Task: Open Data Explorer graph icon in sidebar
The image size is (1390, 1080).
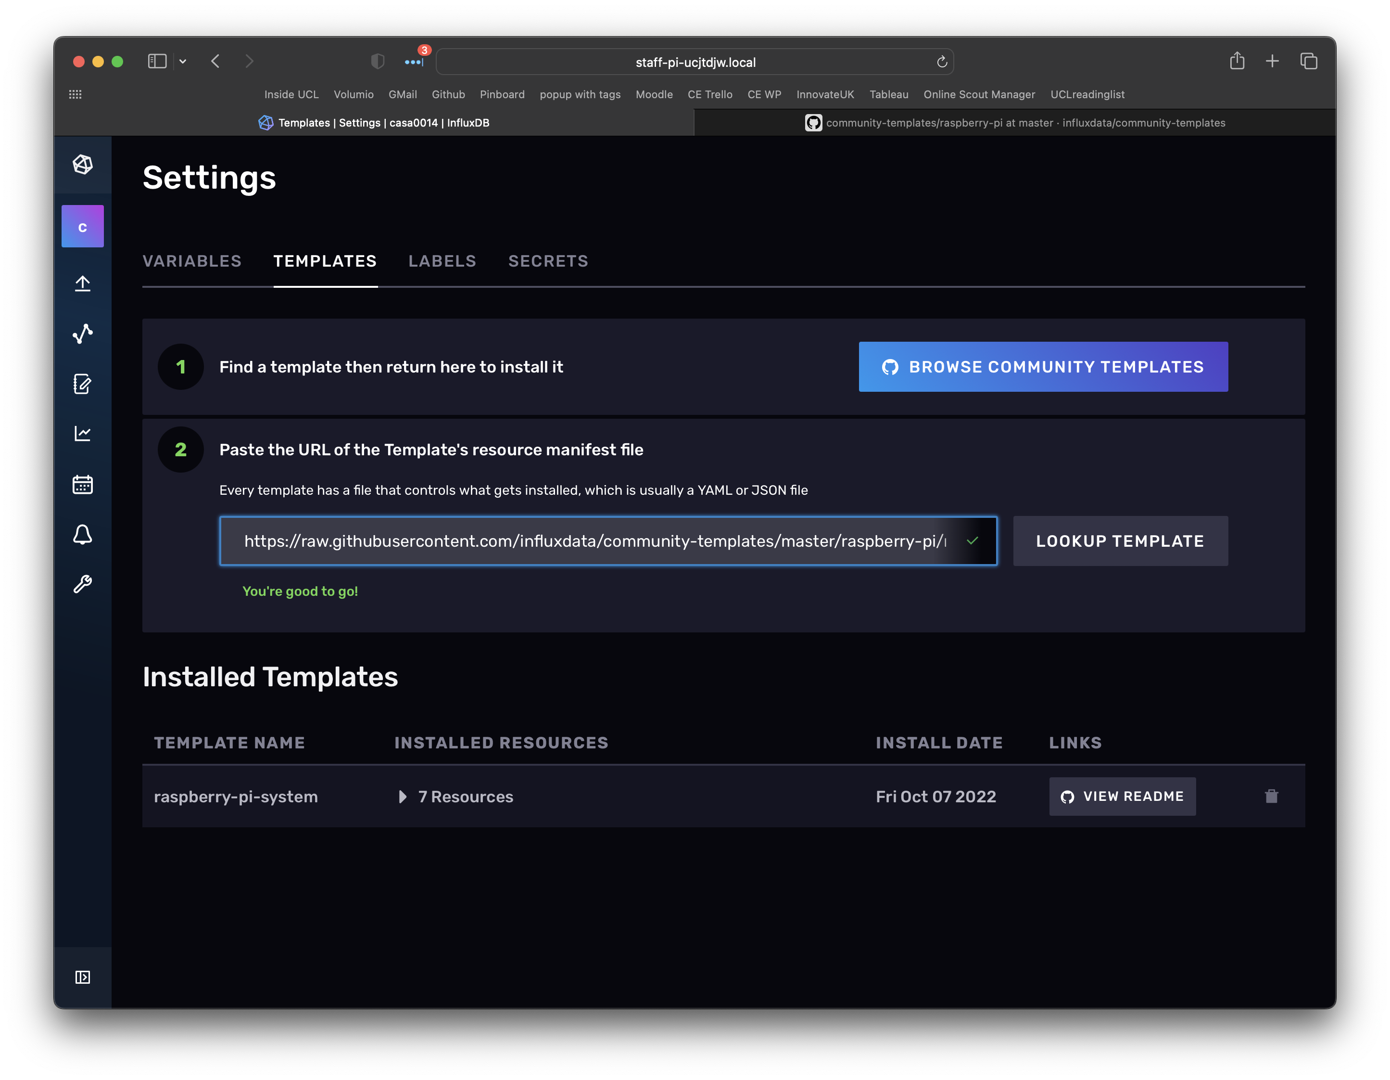Action: (x=83, y=333)
